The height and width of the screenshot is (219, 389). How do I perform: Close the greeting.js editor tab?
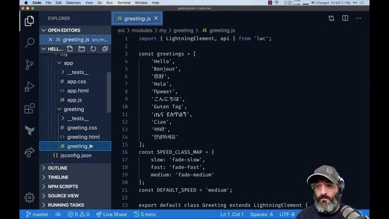(156, 18)
